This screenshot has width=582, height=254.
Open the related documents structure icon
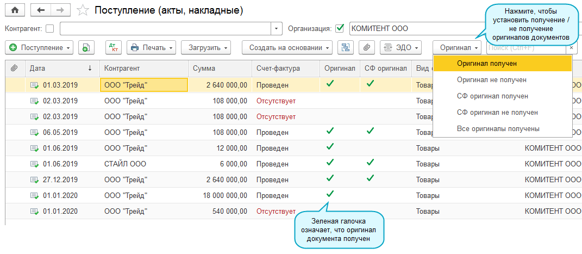point(346,47)
